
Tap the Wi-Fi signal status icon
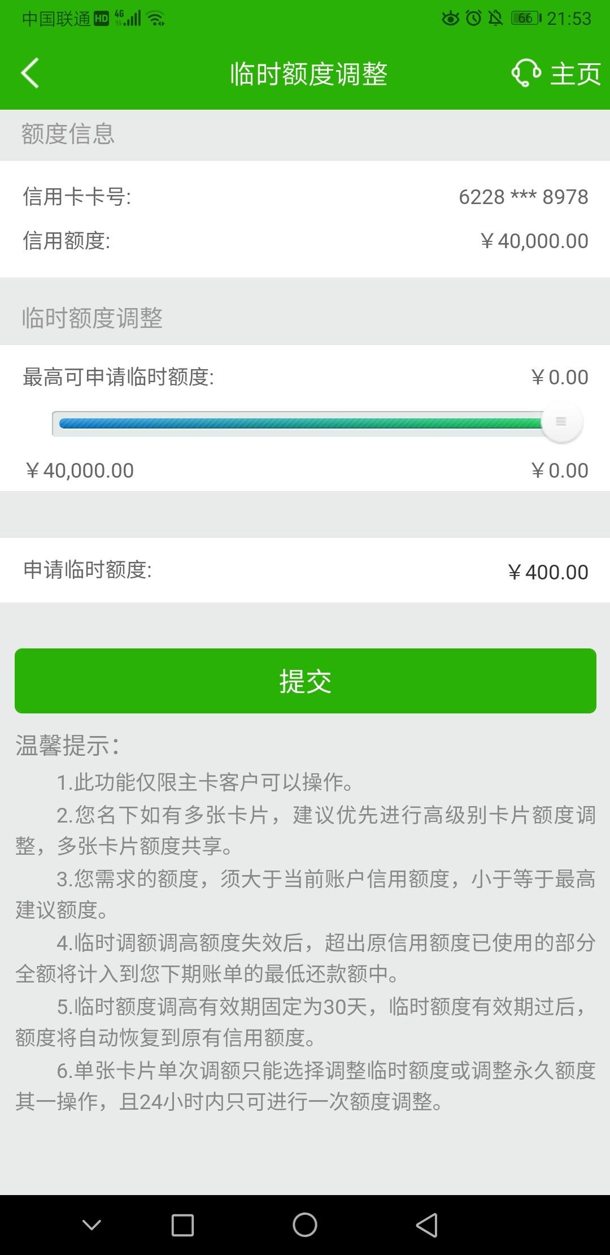(x=156, y=19)
